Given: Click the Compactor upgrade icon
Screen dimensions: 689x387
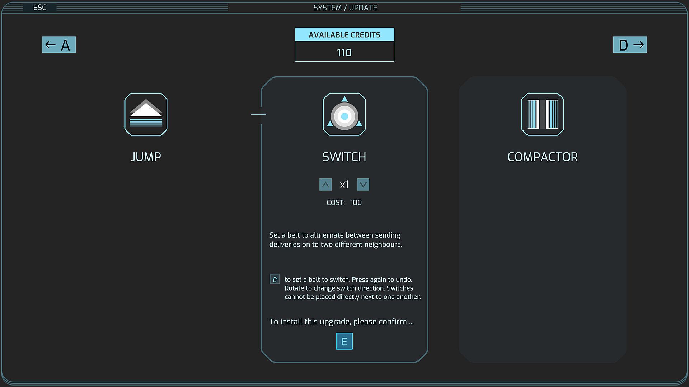Looking at the screenshot, I should pos(542,114).
